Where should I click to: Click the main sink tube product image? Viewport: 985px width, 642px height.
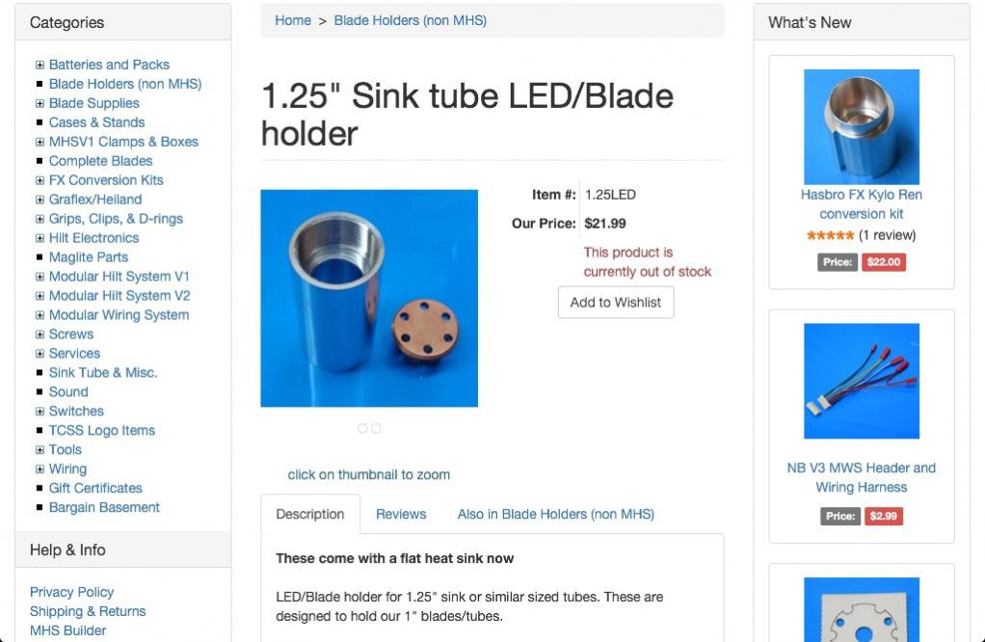click(x=369, y=298)
